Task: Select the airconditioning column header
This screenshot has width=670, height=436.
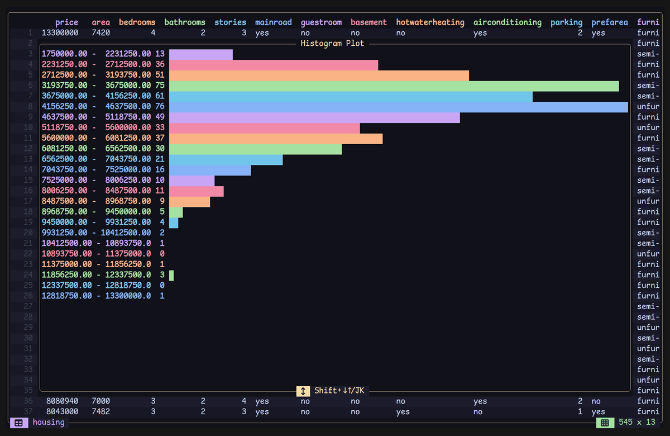Action: 508,22
